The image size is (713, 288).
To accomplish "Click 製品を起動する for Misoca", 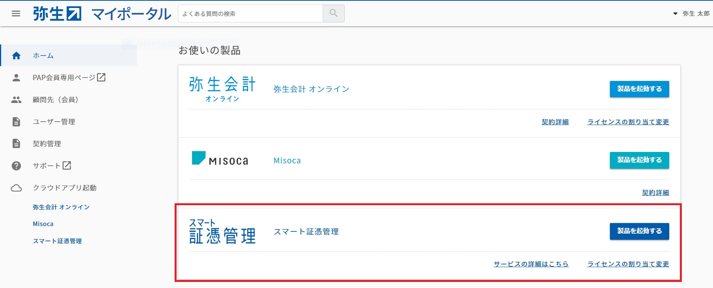I will pyautogui.click(x=639, y=160).
